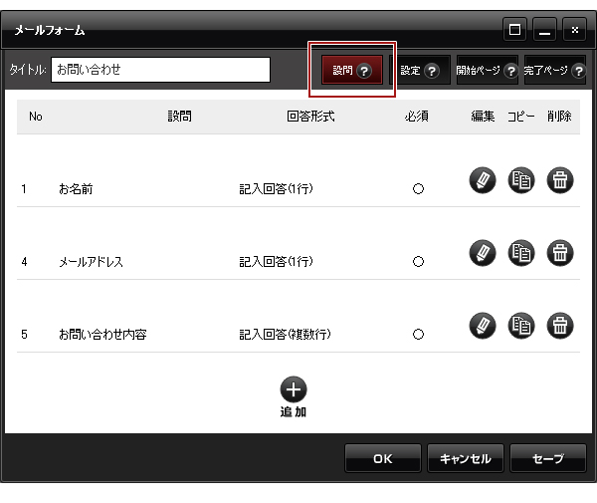Click the No column header
This screenshot has height=503, width=597.
tap(36, 117)
